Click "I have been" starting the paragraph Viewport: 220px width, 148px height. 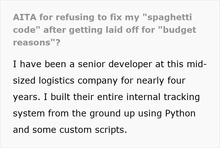[39, 64]
